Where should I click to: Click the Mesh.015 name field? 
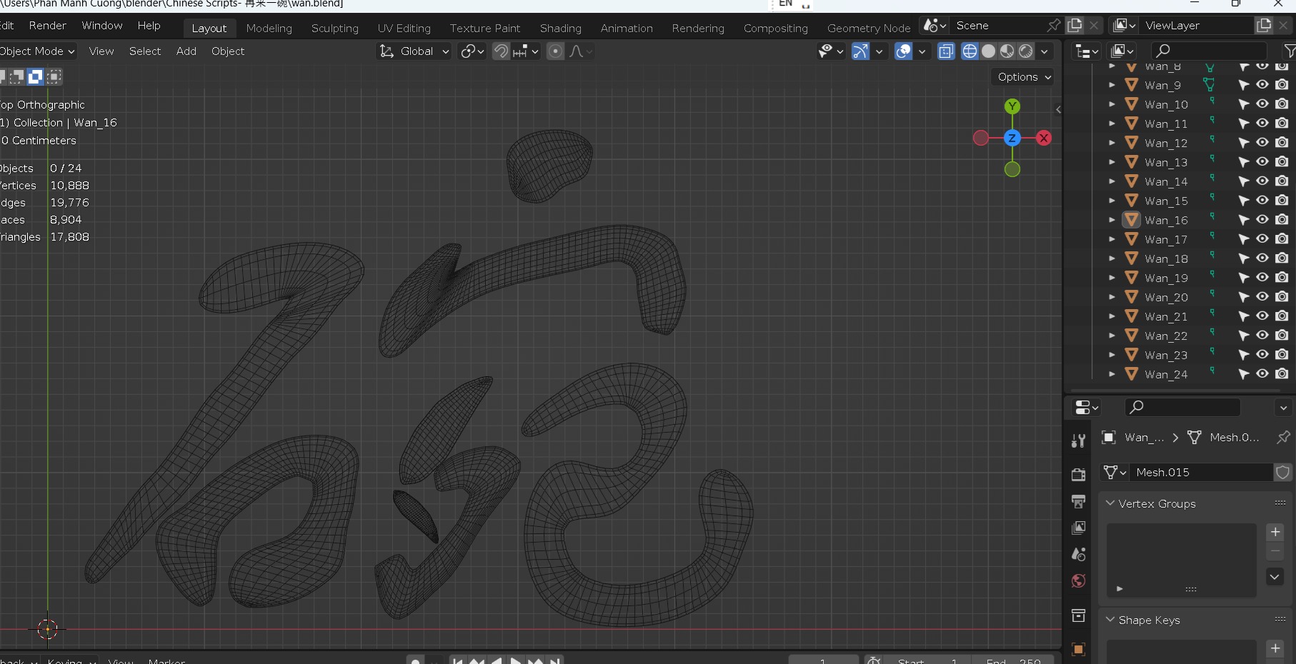click(1202, 472)
